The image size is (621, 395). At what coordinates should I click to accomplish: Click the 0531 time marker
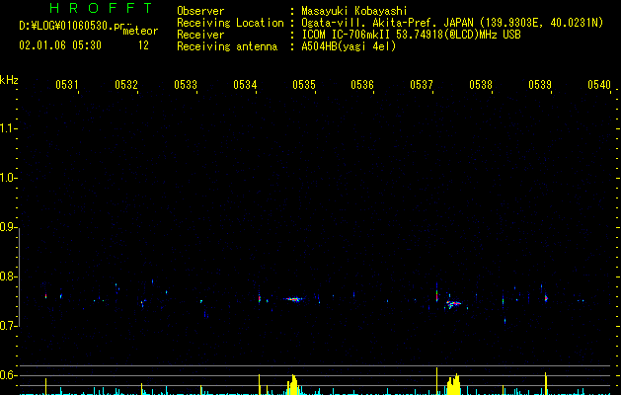pos(66,85)
